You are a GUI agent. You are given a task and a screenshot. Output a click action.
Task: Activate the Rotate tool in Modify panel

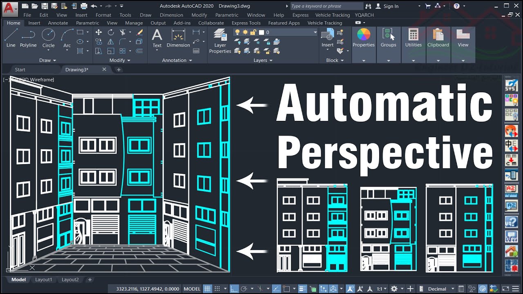111,32
